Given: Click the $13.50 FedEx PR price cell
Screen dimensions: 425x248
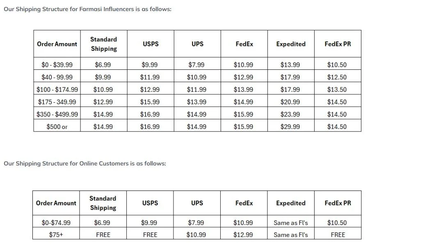Looking at the screenshot, I should point(337,90).
